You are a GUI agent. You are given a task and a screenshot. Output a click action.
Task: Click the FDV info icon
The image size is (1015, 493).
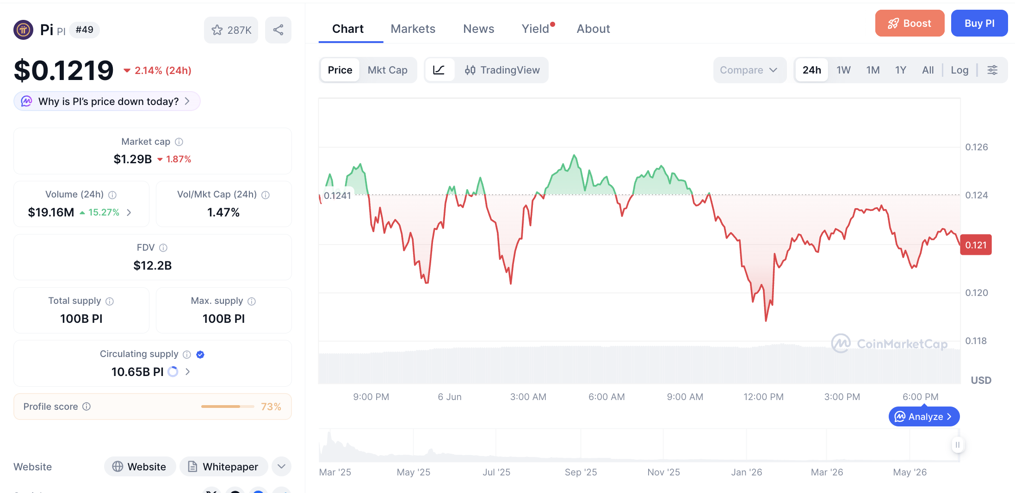(x=163, y=248)
